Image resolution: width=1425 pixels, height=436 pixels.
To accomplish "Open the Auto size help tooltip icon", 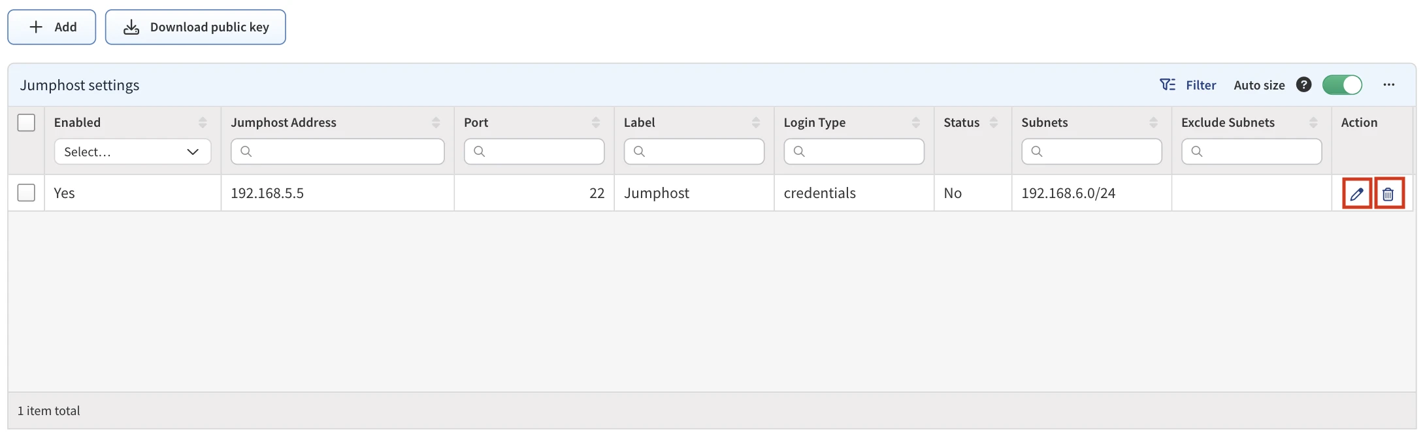I will pos(1303,85).
